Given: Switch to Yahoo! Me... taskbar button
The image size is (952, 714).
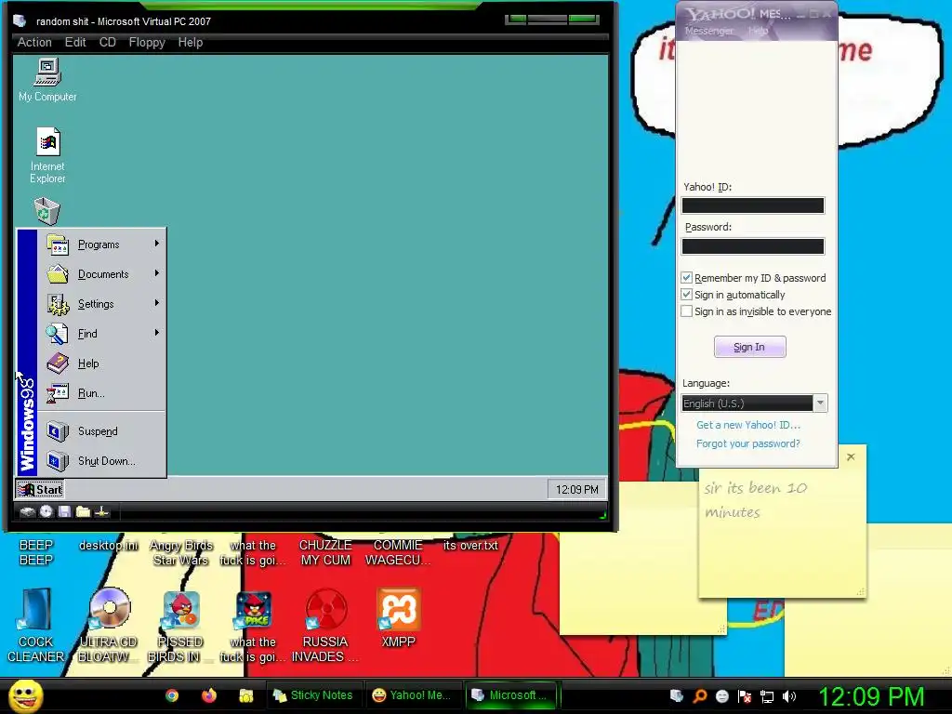Looking at the screenshot, I should [x=412, y=695].
